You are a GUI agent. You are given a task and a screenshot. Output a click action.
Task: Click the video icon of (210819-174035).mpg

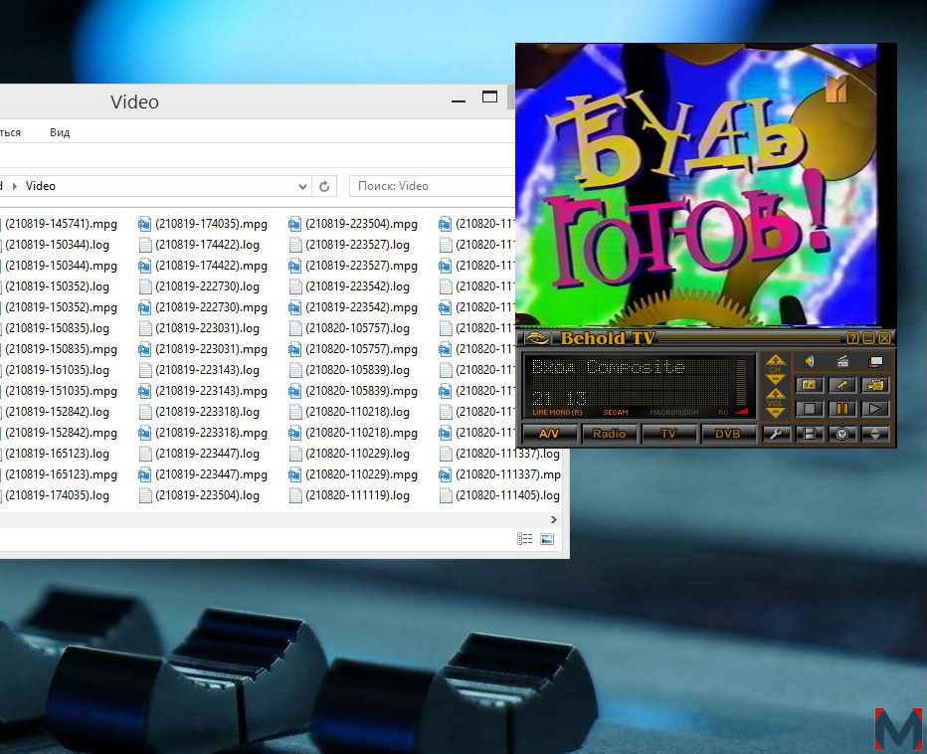click(x=145, y=224)
